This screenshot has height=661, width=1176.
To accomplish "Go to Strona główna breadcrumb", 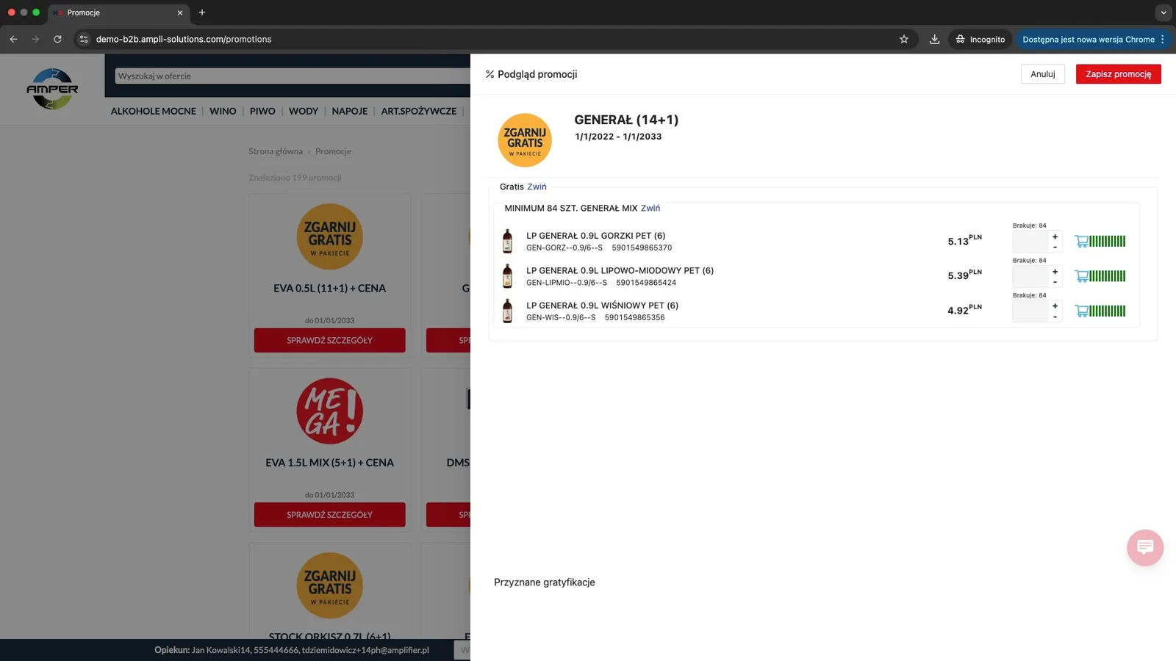I will coord(276,151).
